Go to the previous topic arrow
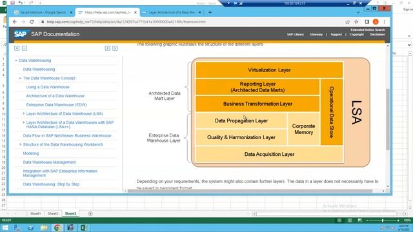Screen dimensions: 413x232 [x=108, y=48]
